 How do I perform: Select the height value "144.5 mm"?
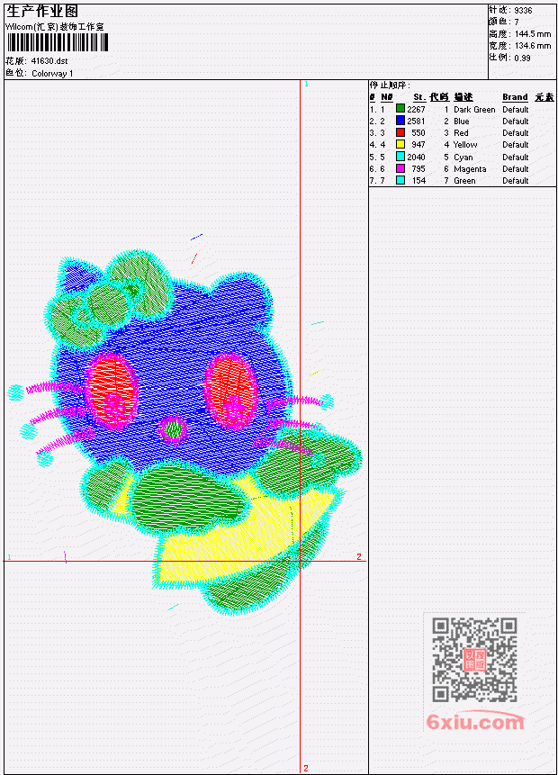(532, 34)
